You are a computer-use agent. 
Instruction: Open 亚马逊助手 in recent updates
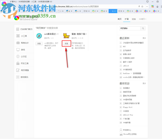pos(127,50)
